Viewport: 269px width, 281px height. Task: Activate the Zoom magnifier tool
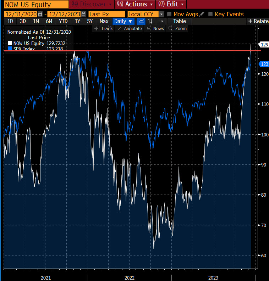point(178,29)
